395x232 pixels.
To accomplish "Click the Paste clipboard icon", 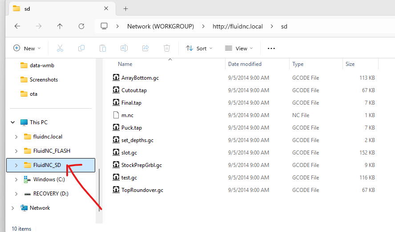I will tap(103, 48).
